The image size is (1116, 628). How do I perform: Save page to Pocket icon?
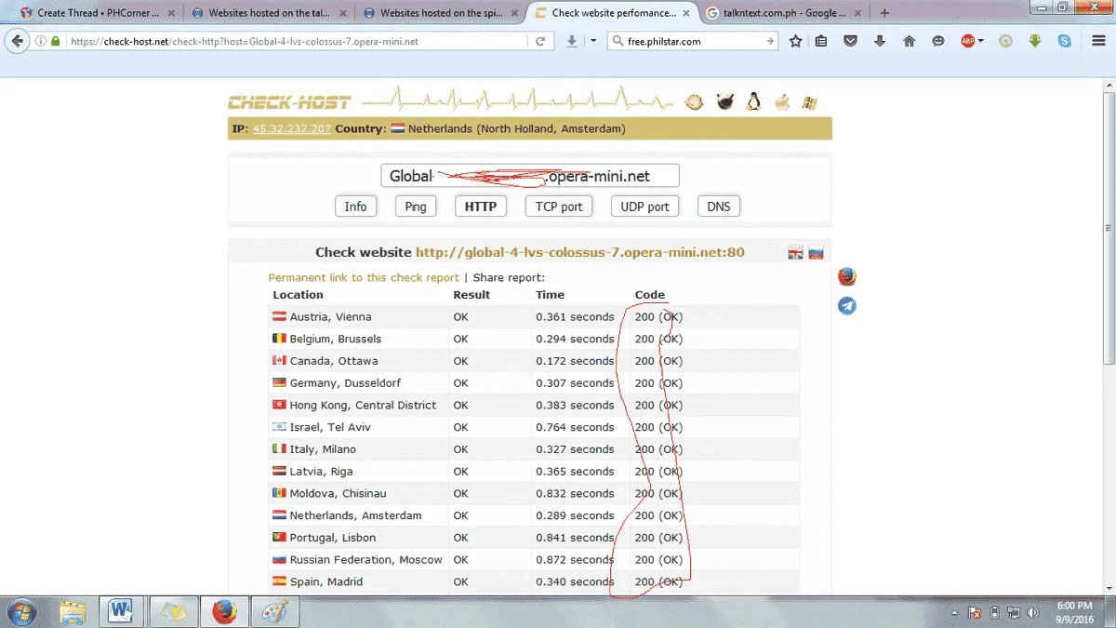coord(851,41)
